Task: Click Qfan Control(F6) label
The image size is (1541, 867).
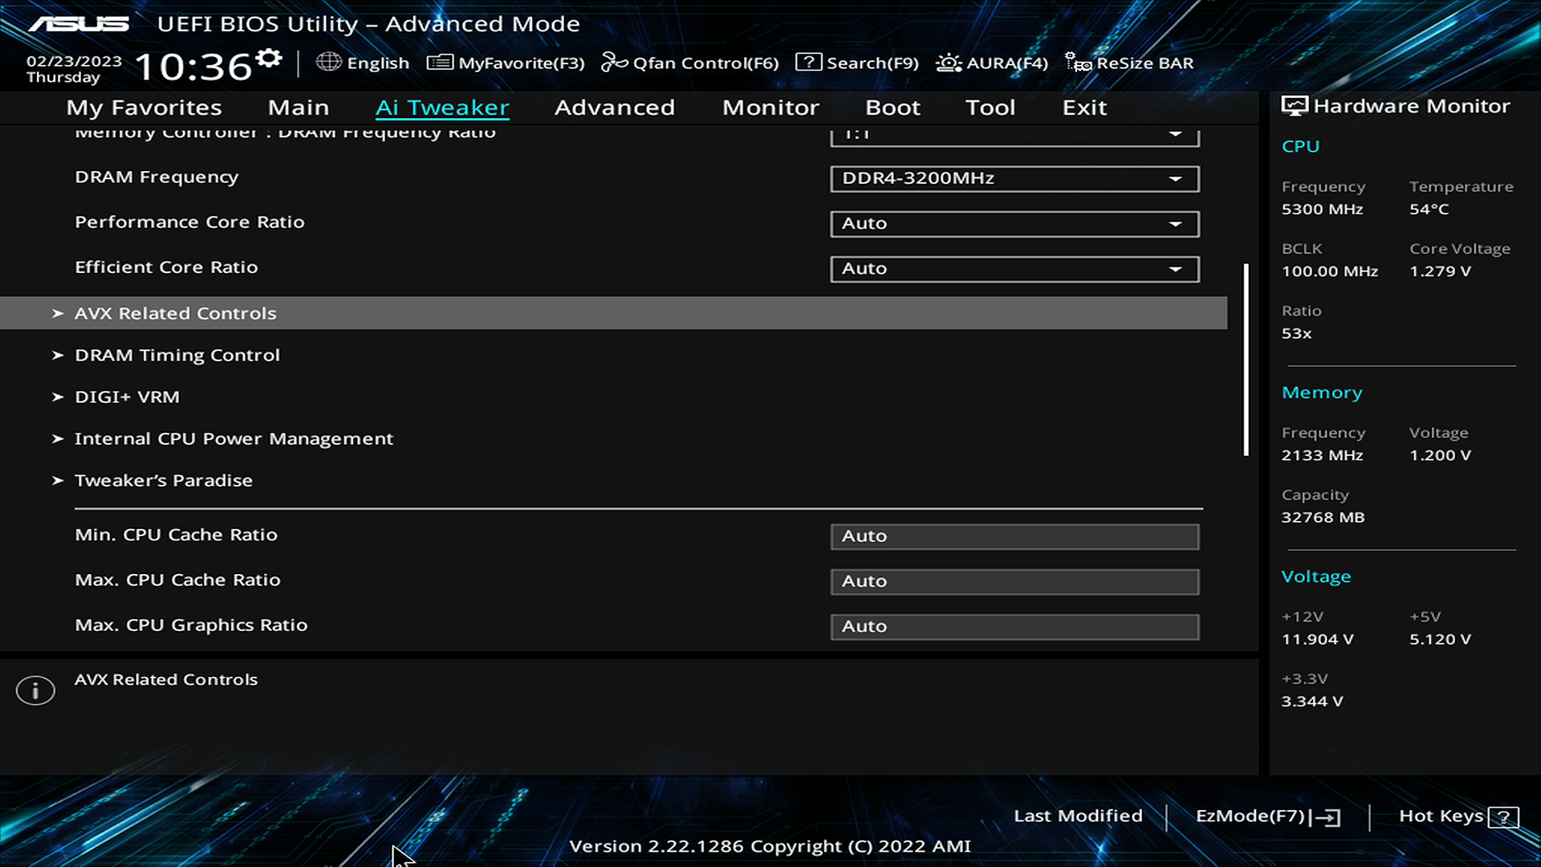Action: coord(705,63)
